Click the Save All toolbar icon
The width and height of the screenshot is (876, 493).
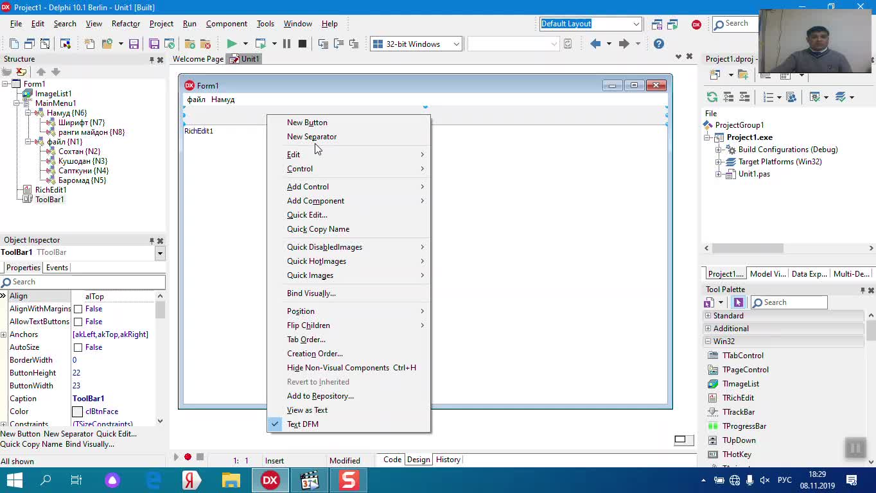point(154,44)
